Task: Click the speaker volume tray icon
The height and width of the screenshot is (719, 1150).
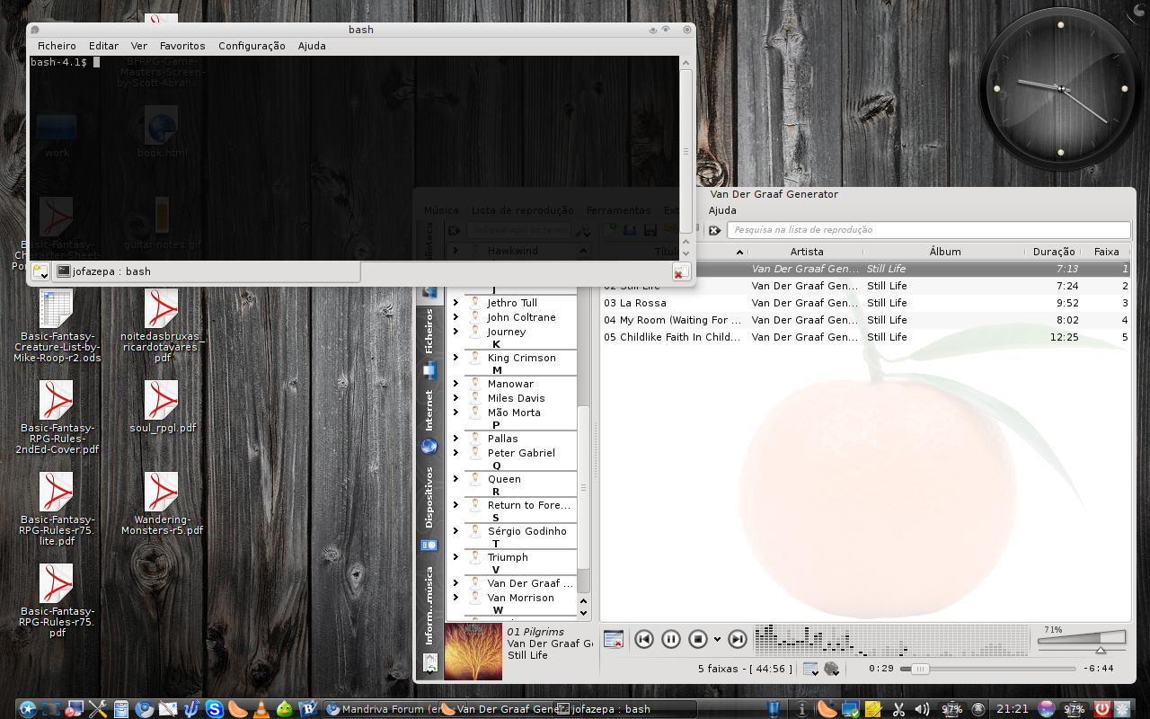Action: click(922, 709)
